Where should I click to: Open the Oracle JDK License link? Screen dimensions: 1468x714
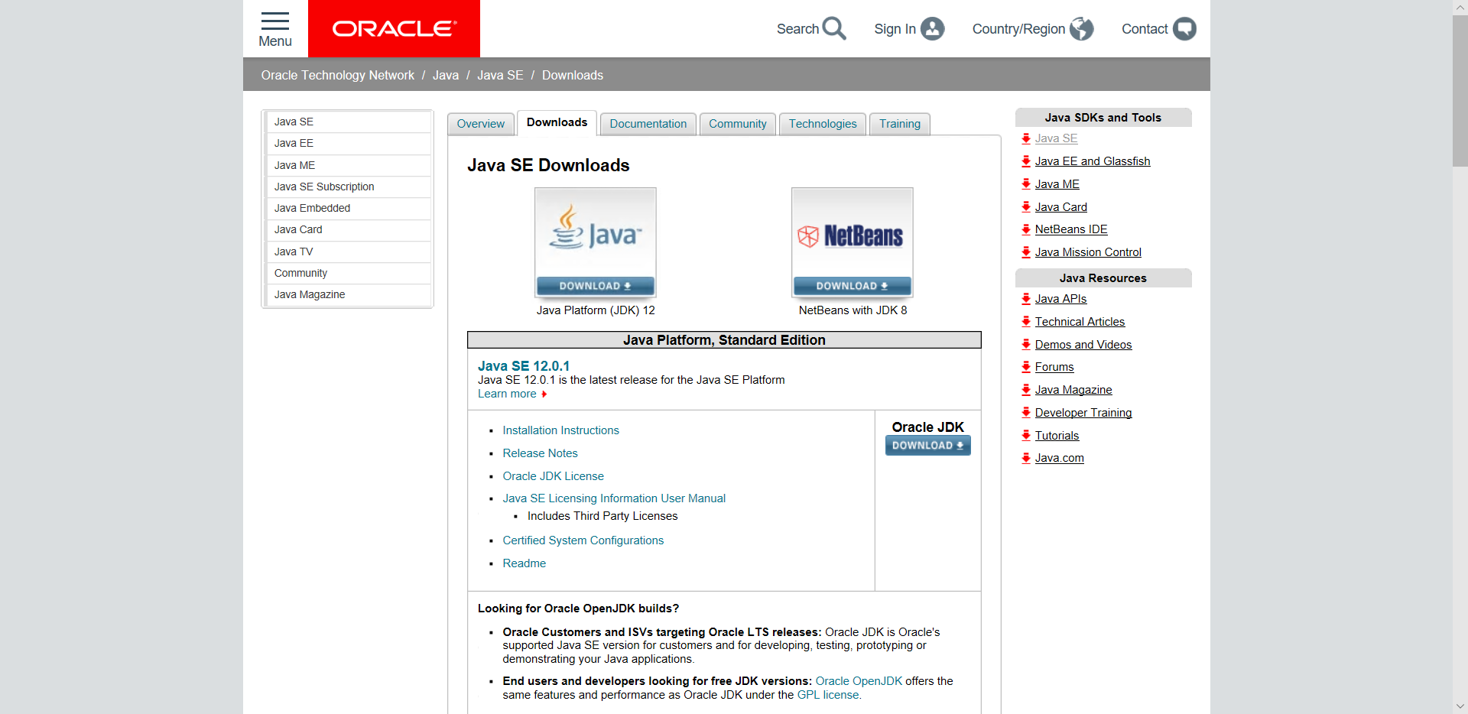pyautogui.click(x=553, y=476)
